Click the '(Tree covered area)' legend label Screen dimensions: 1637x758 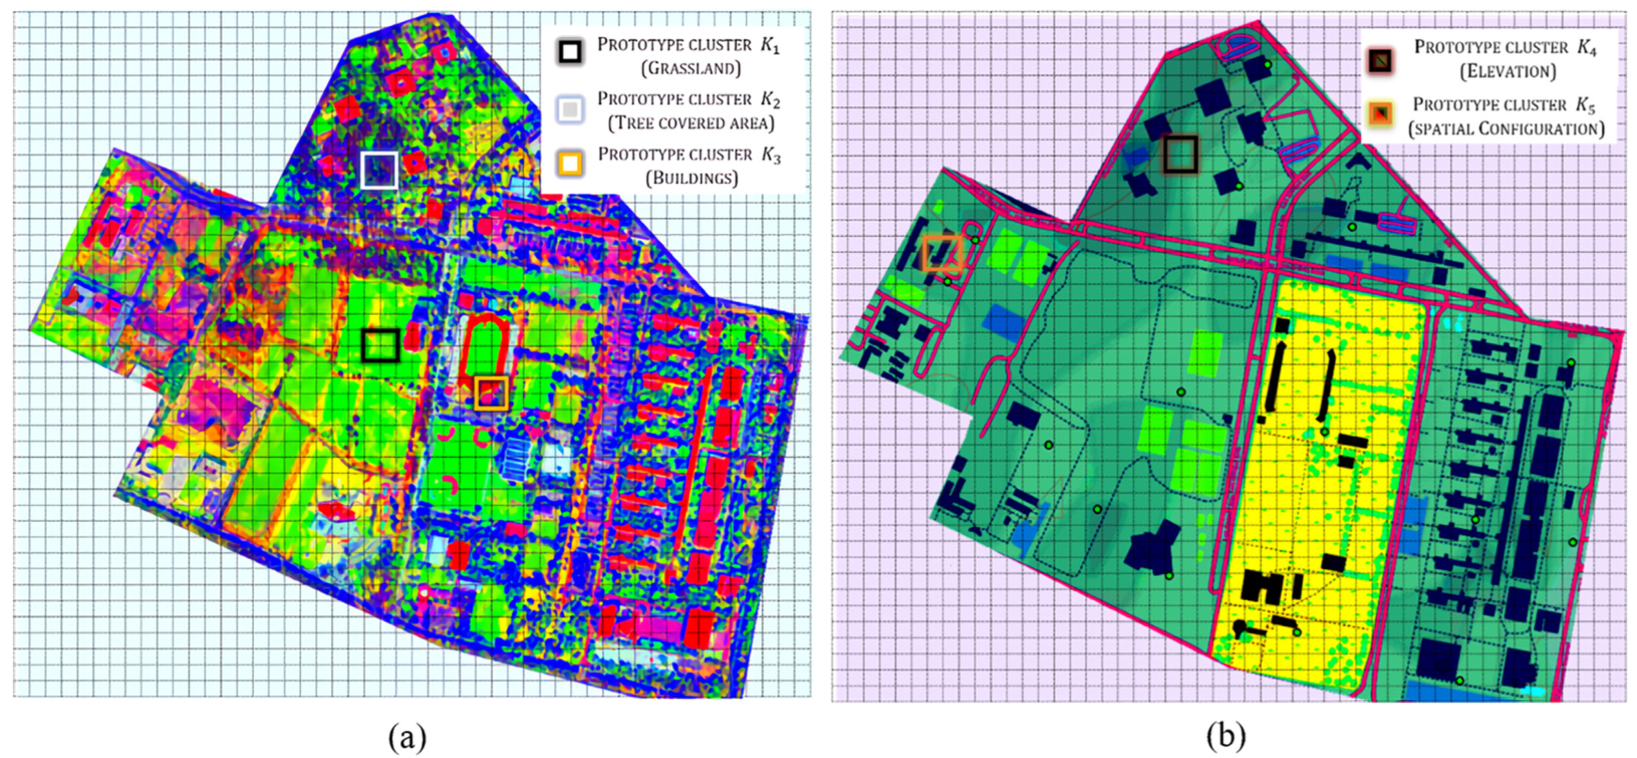click(691, 123)
